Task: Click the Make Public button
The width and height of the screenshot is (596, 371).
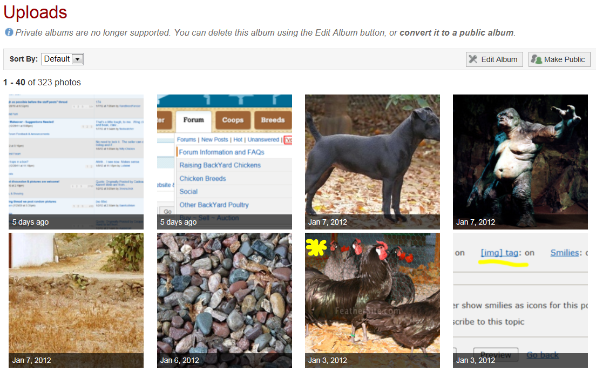Action: pyautogui.click(x=559, y=59)
